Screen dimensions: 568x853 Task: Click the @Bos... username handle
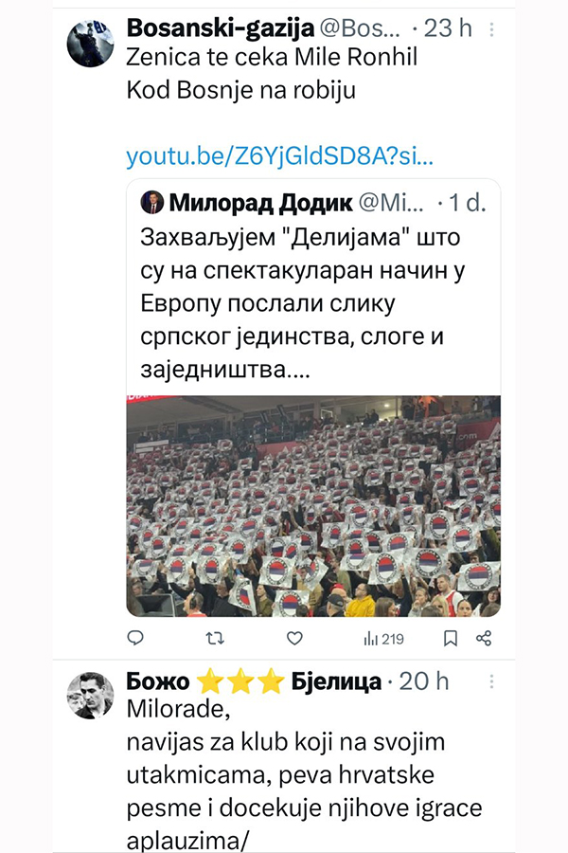[x=360, y=28]
